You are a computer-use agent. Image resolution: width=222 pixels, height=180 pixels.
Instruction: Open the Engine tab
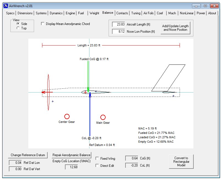pyautogui.click(x=70, y=13)
